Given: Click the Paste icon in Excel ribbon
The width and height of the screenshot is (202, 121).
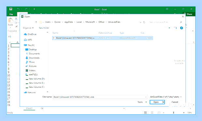Looking at the screenshot, I should [x=10, y=20].
